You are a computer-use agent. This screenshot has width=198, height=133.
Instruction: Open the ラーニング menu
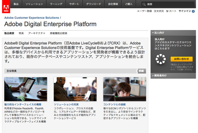(56, 4)
